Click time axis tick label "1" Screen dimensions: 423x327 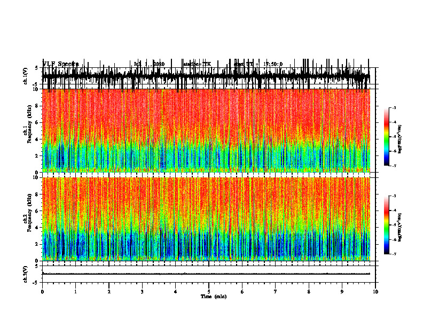[x=75, y=292]
